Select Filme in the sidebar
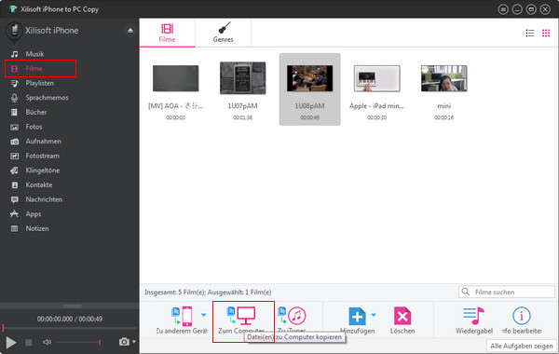The height and width of the screenshot is (354, 559). click(x=34, y=68)
